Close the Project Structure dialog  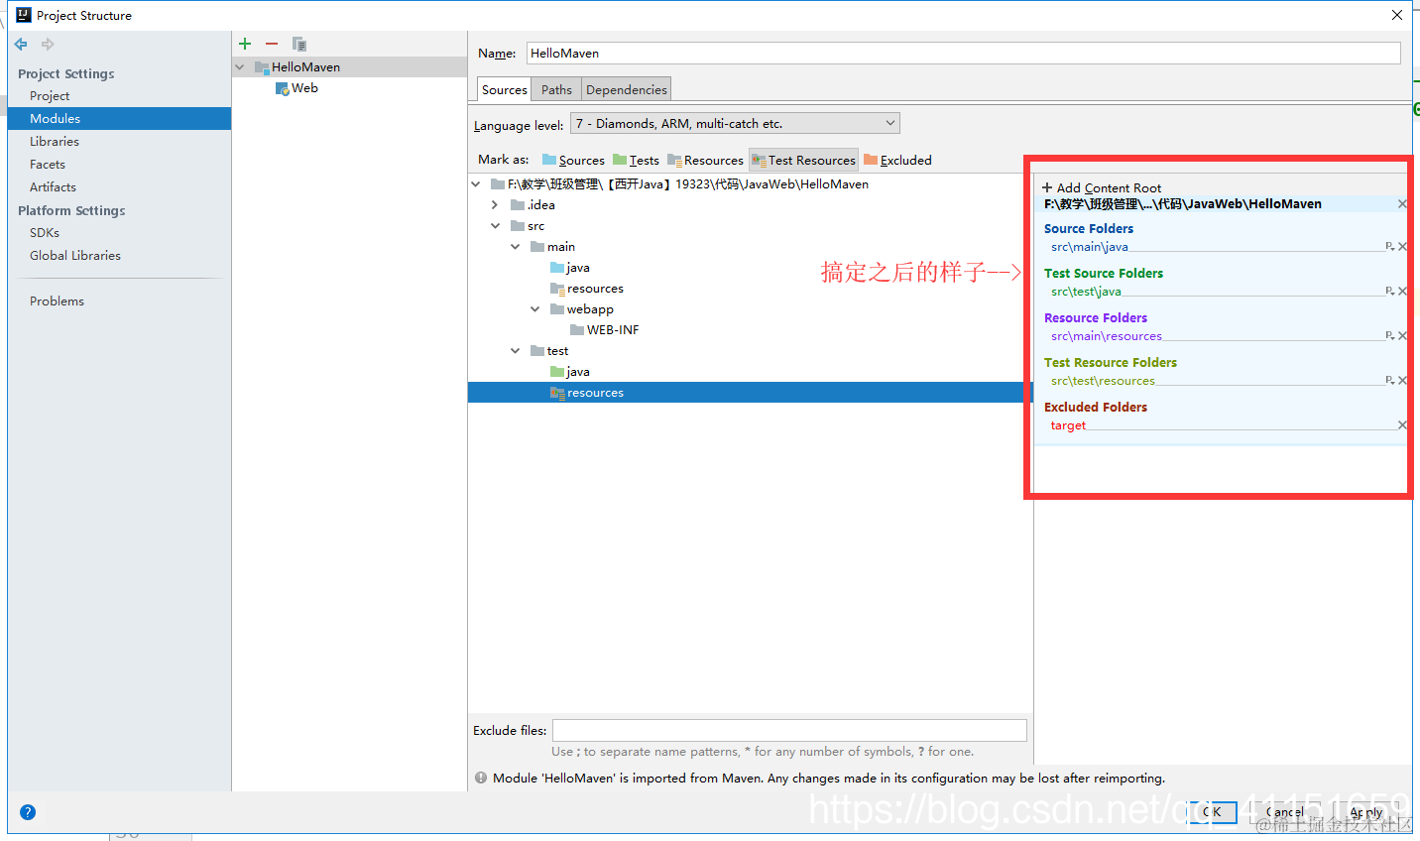coord(1396,15)
